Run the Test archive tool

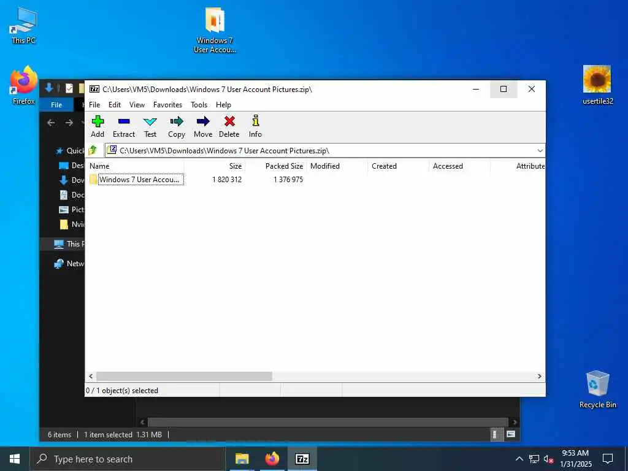click(150, 126)
